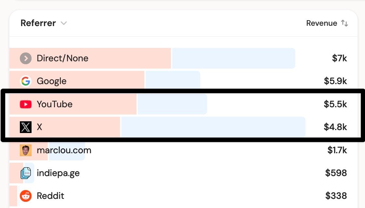Viewport: 365px width, 208px height.
Task: Click the $5.5k YouTube revenue value
Action: pyautogui.click(x=335, y=104)
